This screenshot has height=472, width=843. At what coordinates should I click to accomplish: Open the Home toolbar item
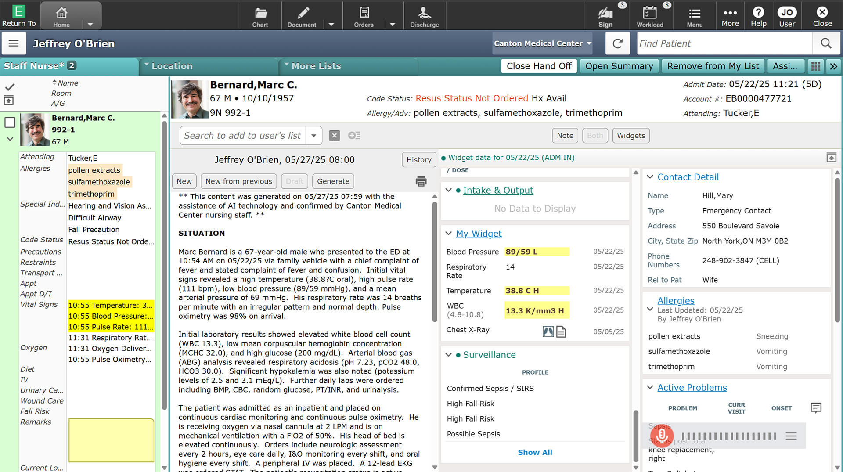[61, 15]
